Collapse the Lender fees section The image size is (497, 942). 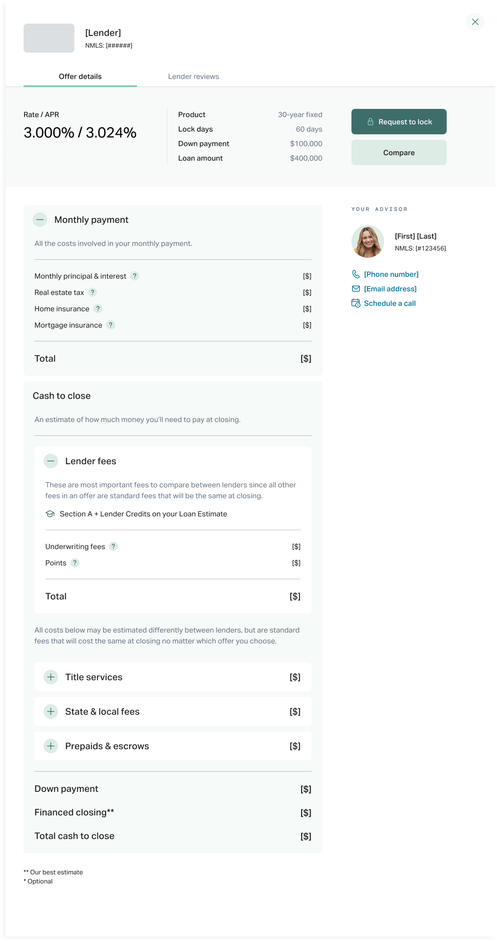(51, 461)
